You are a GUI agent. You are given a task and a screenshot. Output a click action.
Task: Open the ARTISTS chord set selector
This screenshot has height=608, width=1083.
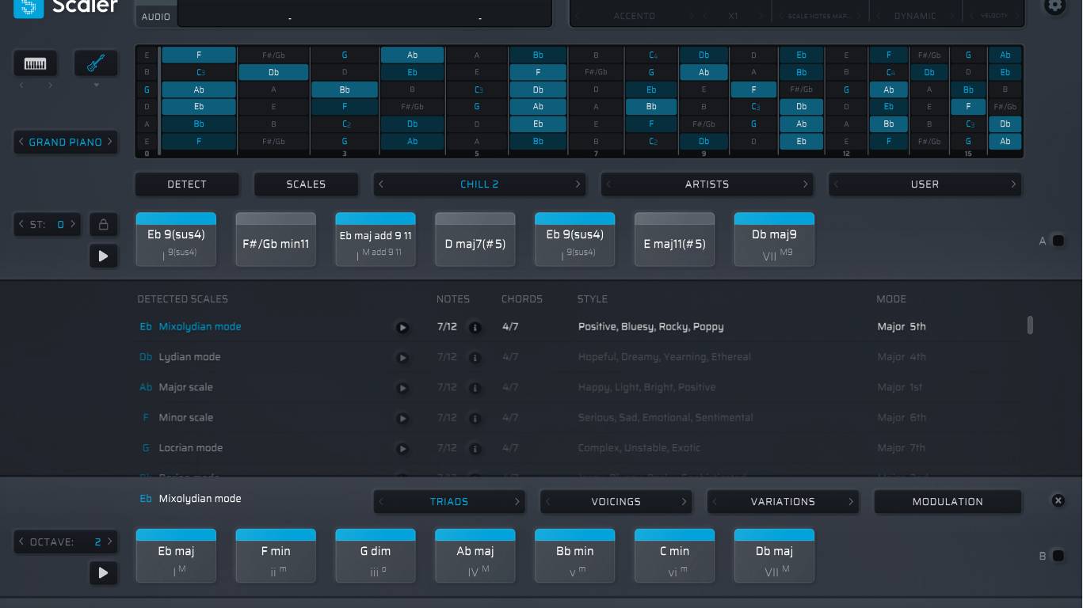(x=707, y=184)
